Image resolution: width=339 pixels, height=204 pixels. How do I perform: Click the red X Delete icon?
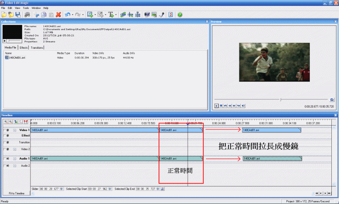click(x=58, y=15)
